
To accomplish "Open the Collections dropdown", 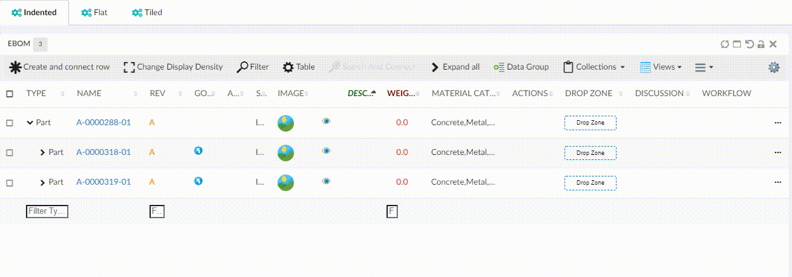I will click(594, 67).
